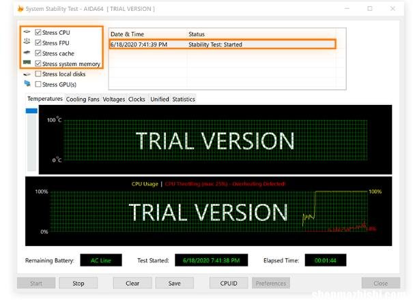This screenshot has width=413, height=306.
Task: Click the temperature graph area
Action: [215, 140]
